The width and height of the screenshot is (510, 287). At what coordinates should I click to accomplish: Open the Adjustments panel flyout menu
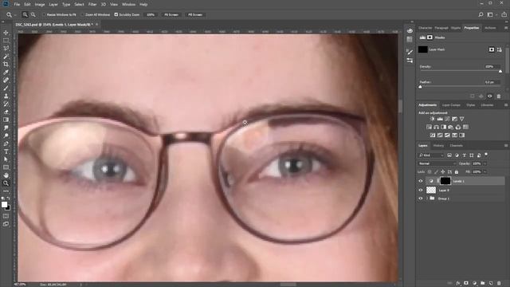[506, 105]
